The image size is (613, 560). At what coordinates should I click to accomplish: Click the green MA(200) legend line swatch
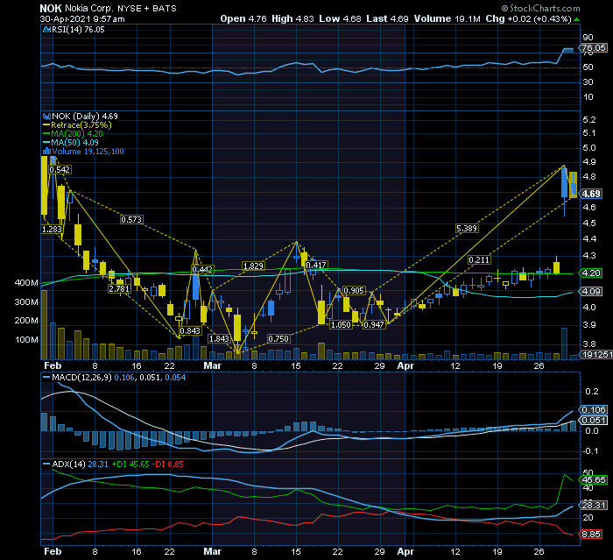46,134
